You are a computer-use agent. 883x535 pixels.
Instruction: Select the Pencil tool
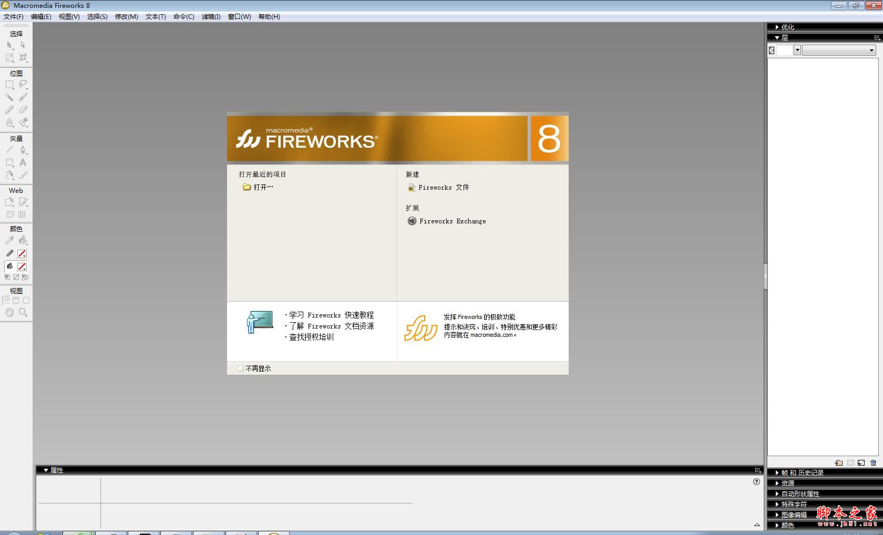point(9,110)
